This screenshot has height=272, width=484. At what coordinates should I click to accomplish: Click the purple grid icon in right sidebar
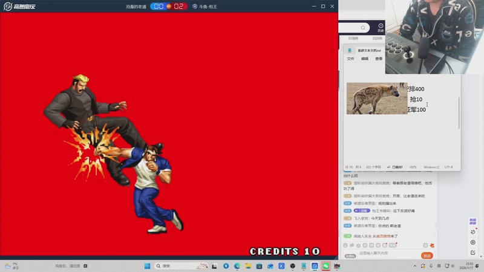[x=473, y=221]
